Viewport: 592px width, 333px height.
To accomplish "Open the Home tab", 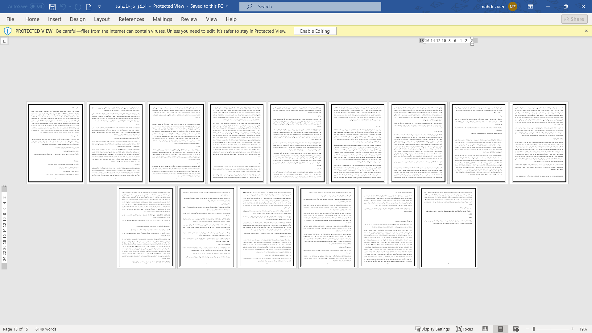I will [x=32, y=19].
